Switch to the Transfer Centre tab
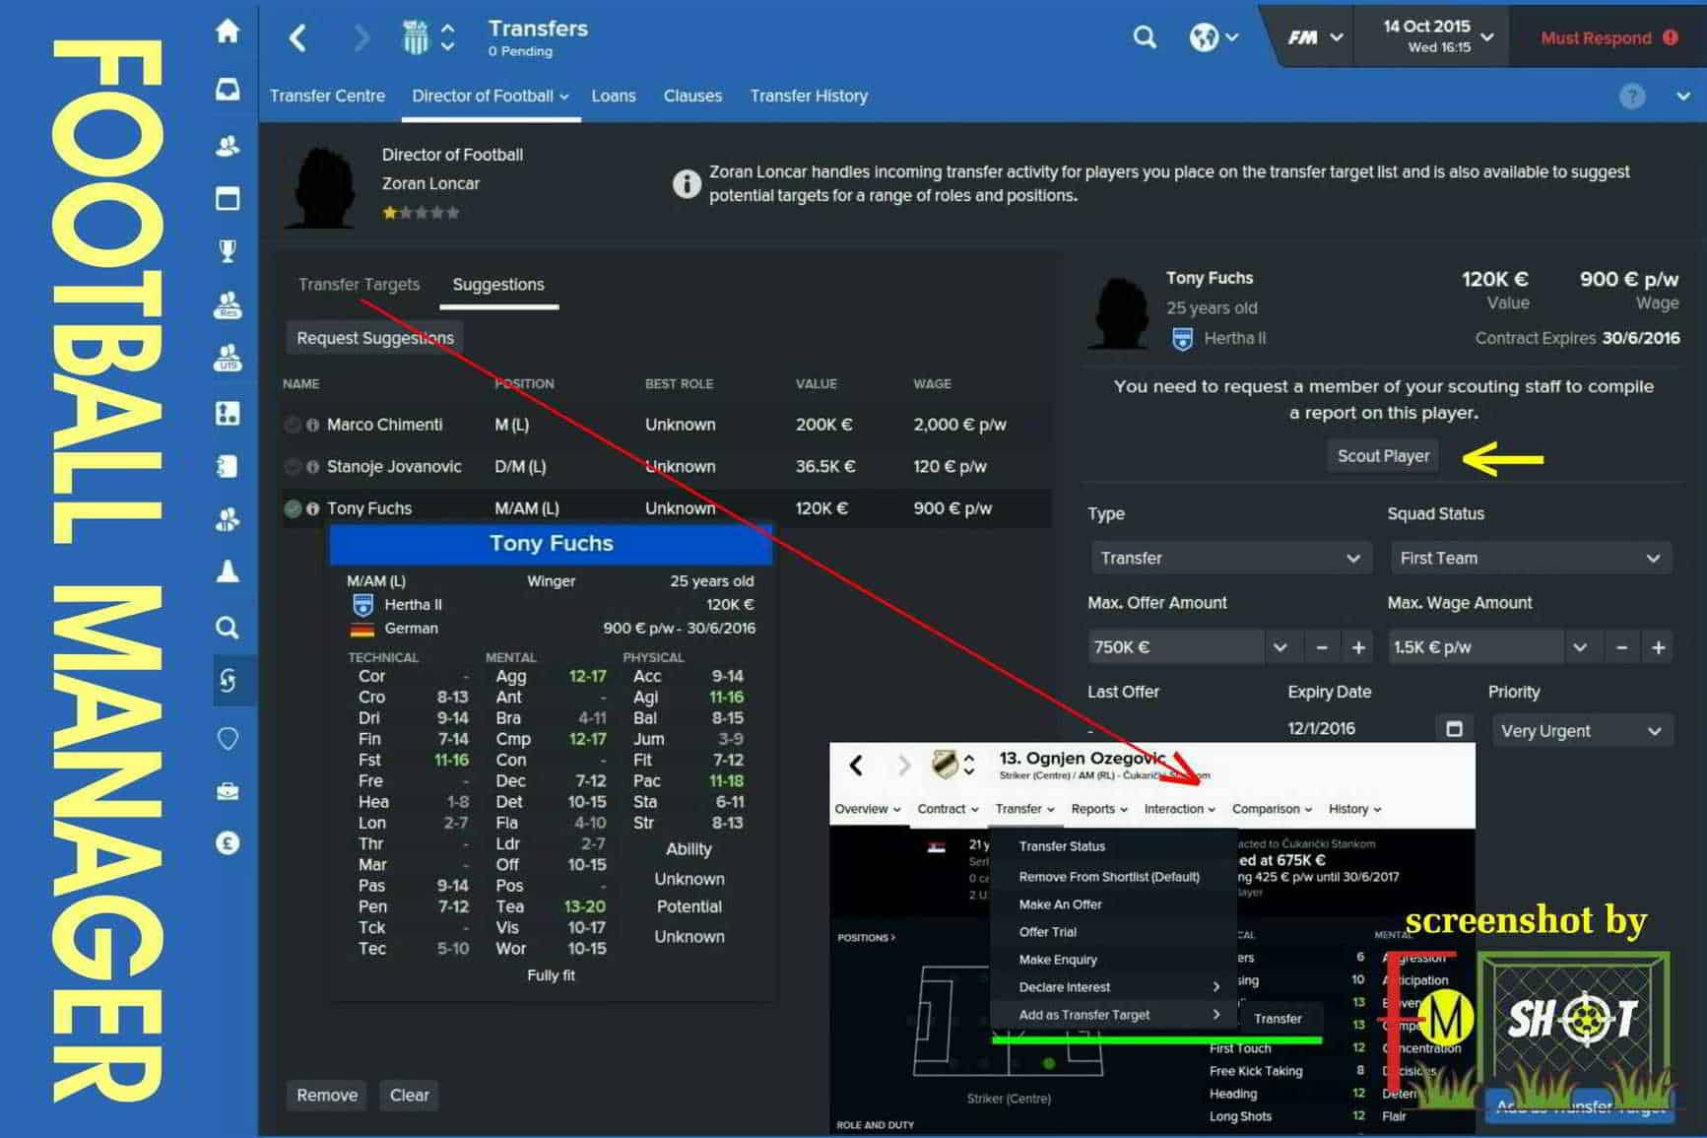 click(327, 96)
